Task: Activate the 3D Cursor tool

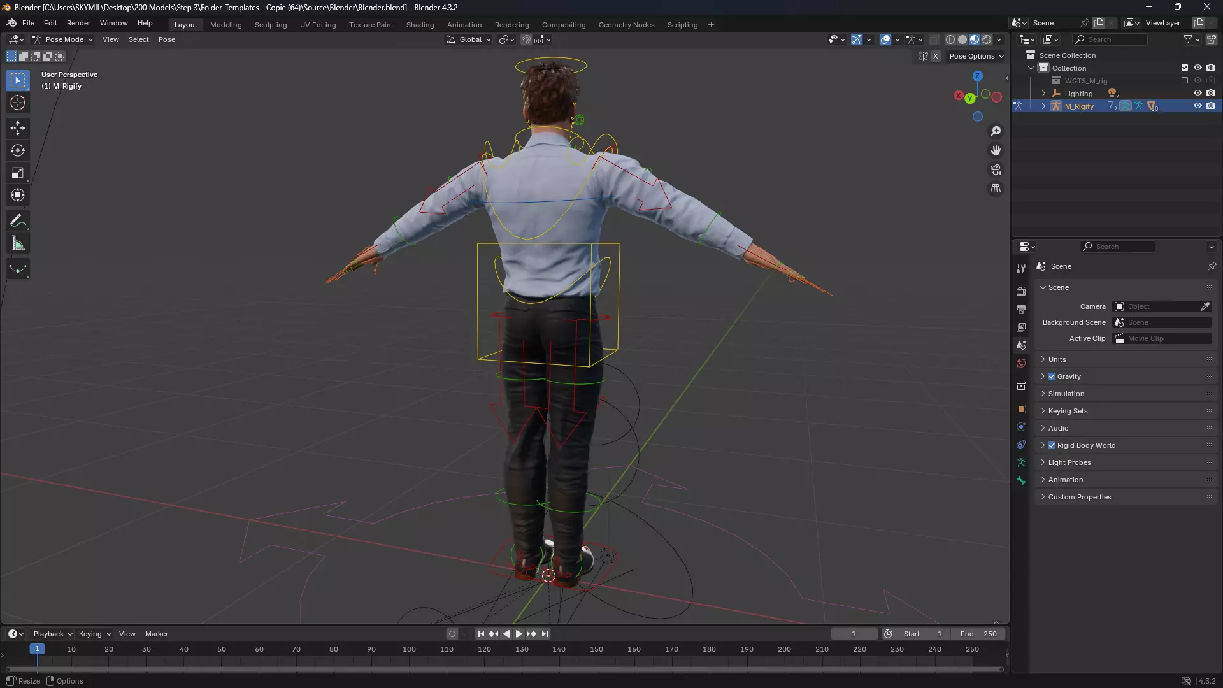Action: (18, 103)
